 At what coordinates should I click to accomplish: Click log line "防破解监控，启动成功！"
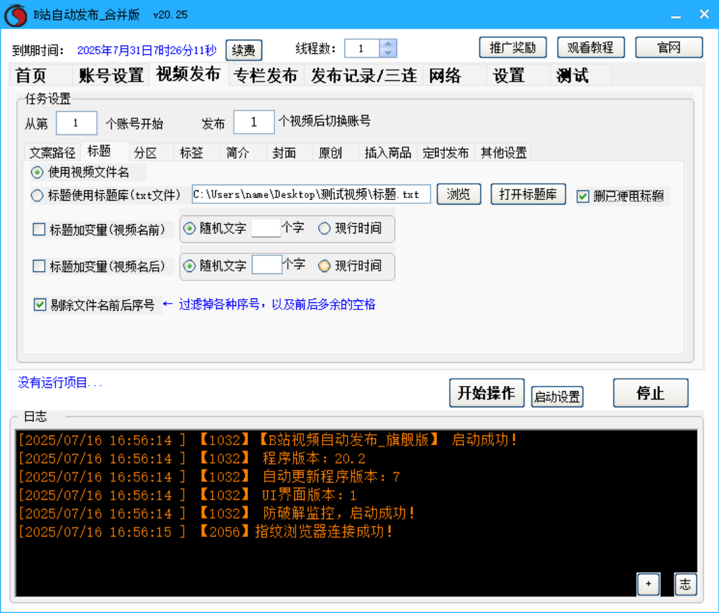[339, 513]
